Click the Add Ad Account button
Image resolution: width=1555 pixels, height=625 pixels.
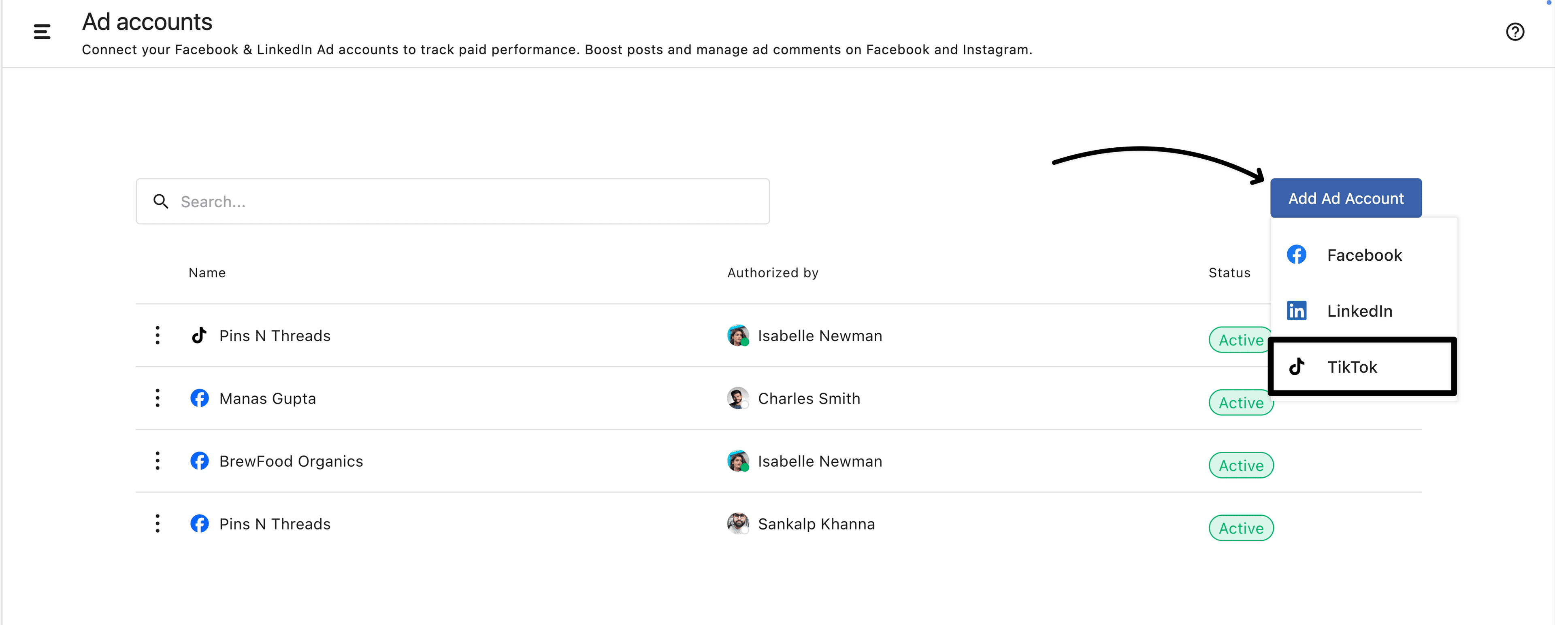click(x=1346, y=198)
